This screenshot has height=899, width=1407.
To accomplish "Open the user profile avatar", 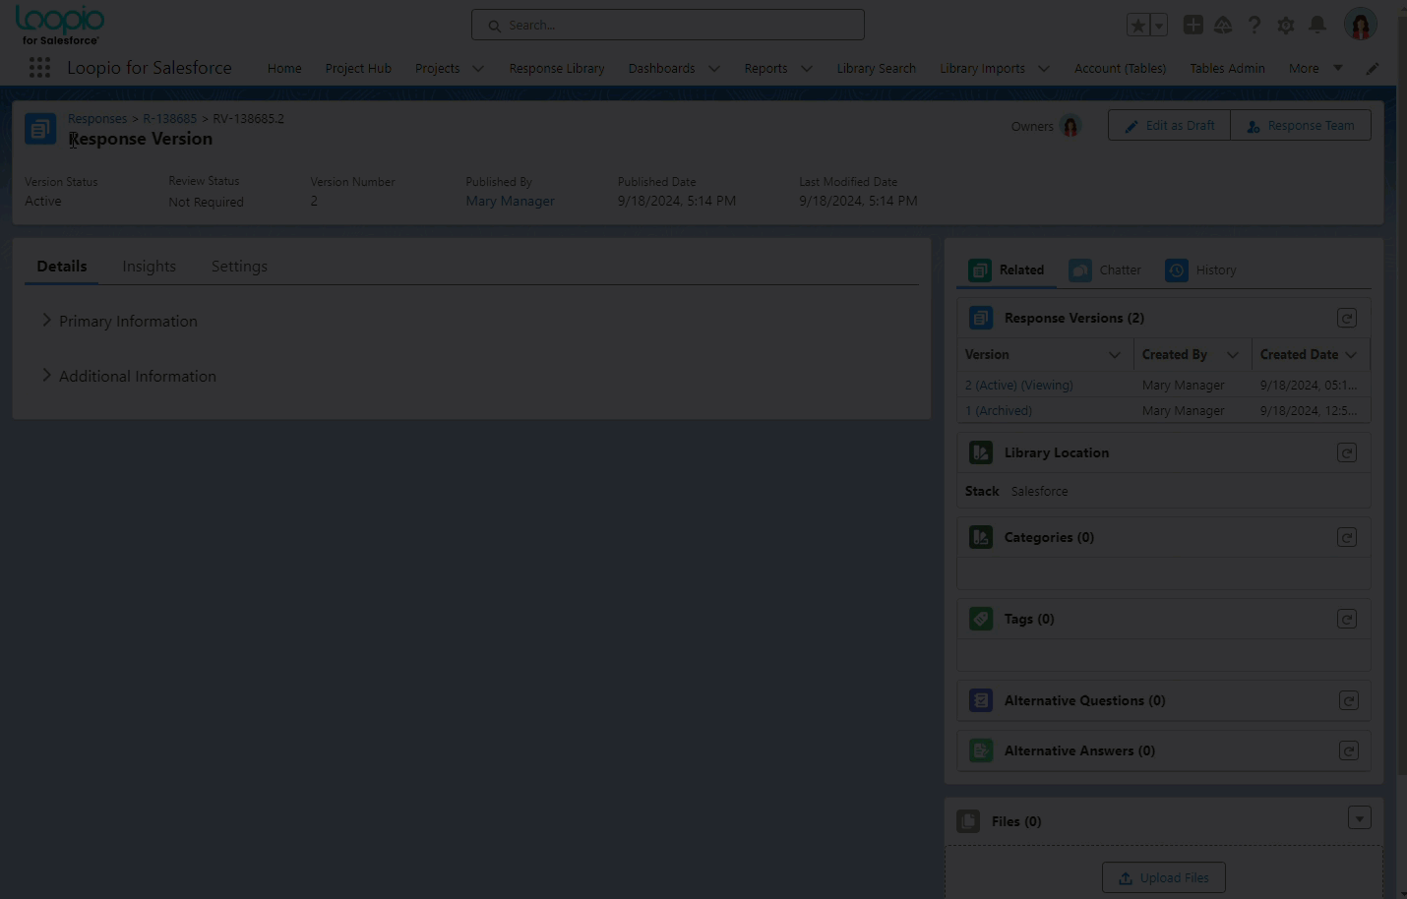I will [x=1361, y=25].
